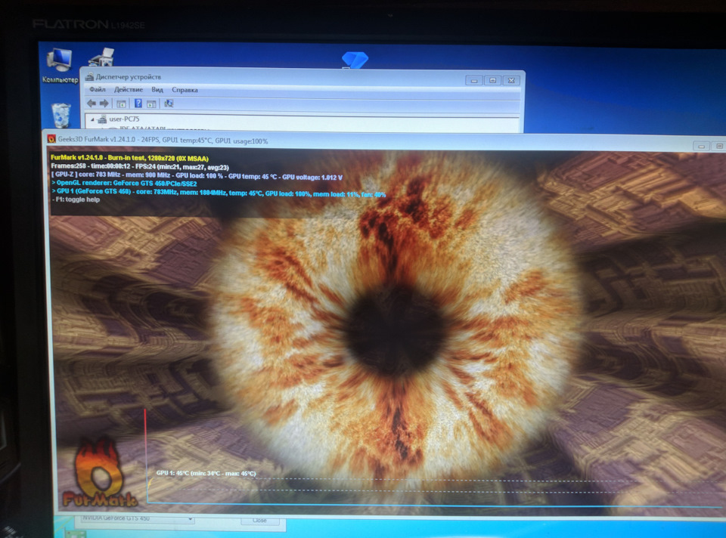Toggle the console tree pane icon
The image size is (726, 538).
[121, 104]
